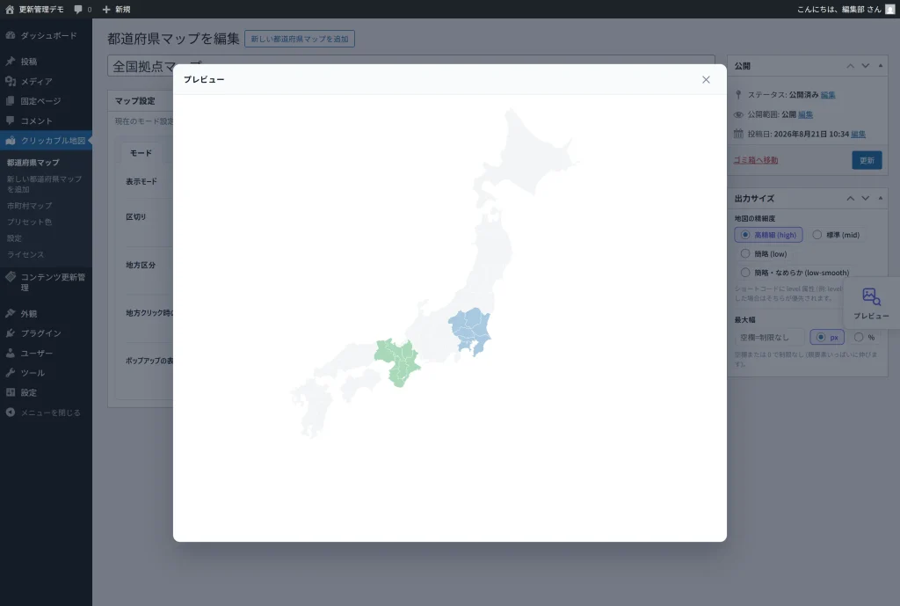Screen dimensions: 900x606
Task: Edit visibility via 公開範囲 編集 link
Action: 805,114
